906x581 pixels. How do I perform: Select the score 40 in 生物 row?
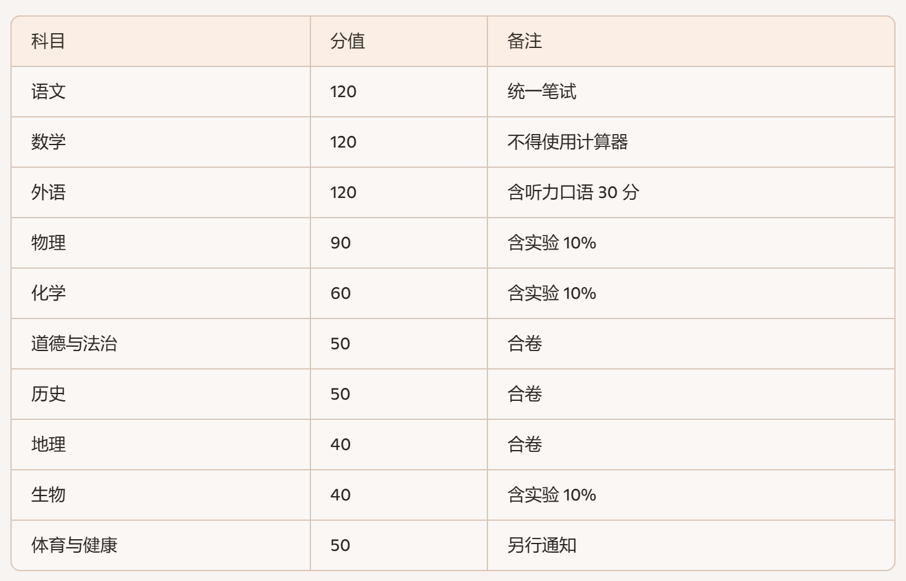(341, 495)
